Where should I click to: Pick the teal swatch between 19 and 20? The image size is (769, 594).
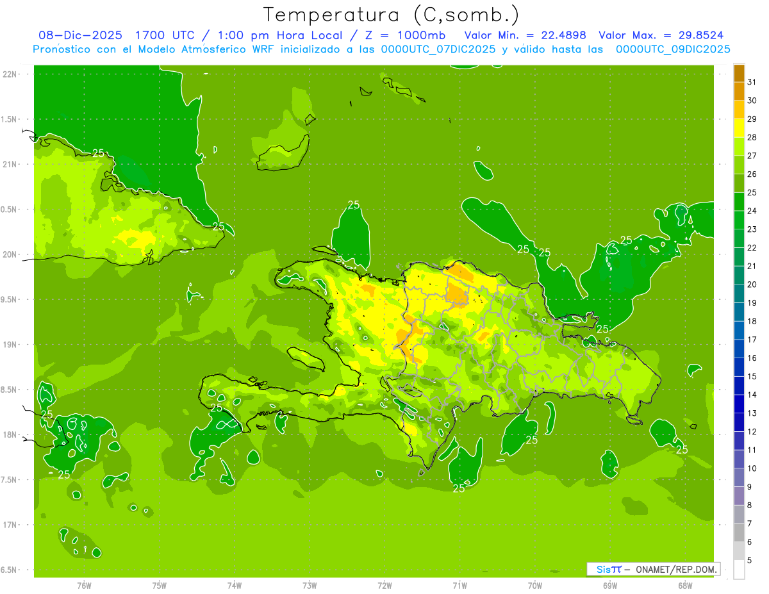pos(739,293)
